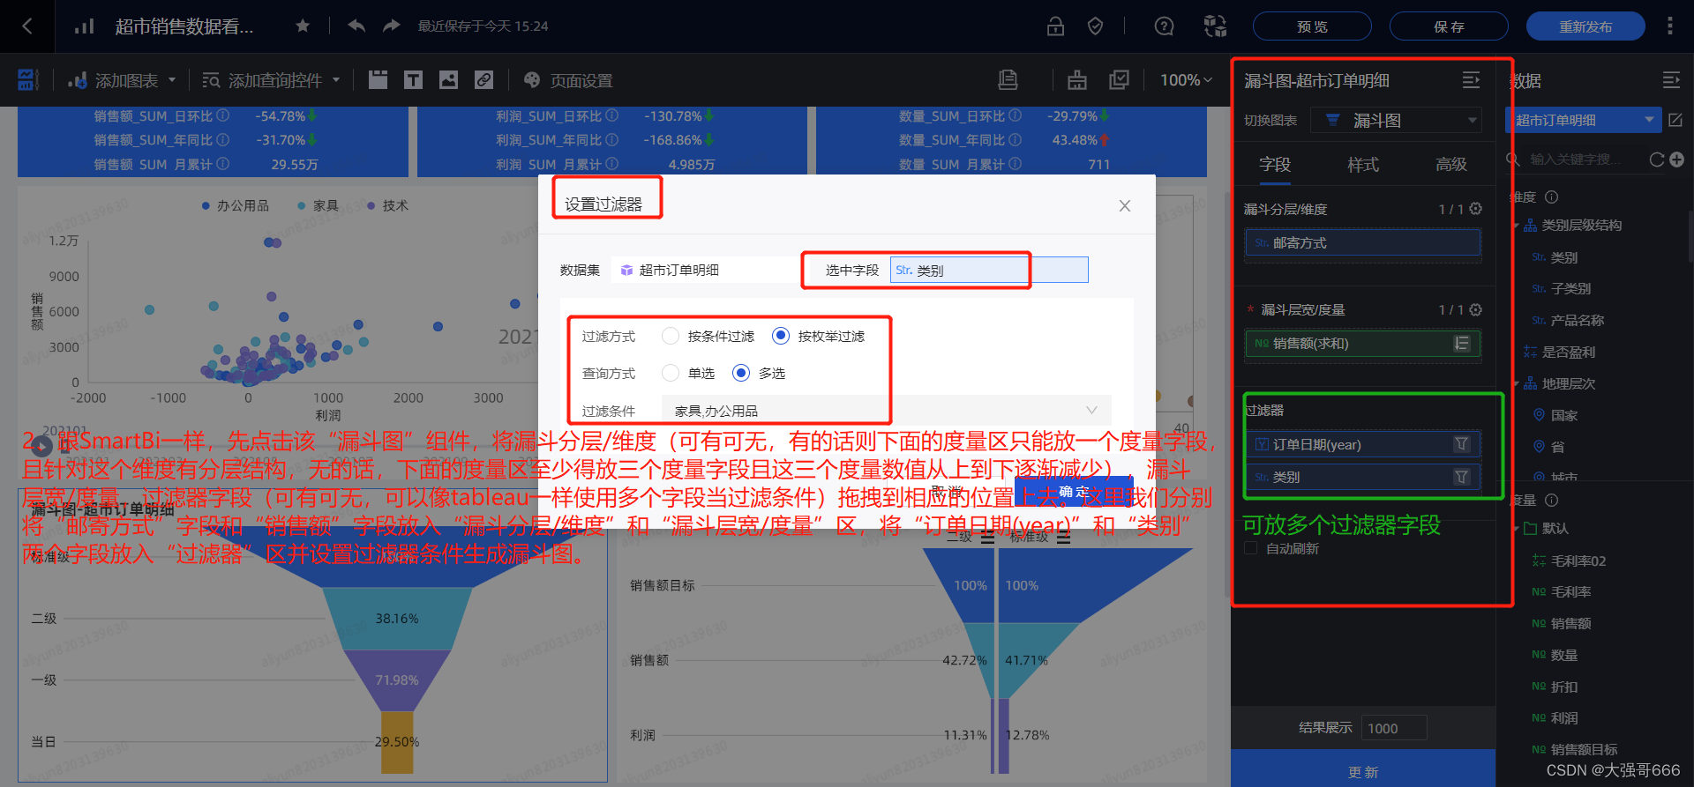Open settings gear for 漏斗分层/维度
The width and height of the screenshot is (1694, 787).
tap(1476, 209)
